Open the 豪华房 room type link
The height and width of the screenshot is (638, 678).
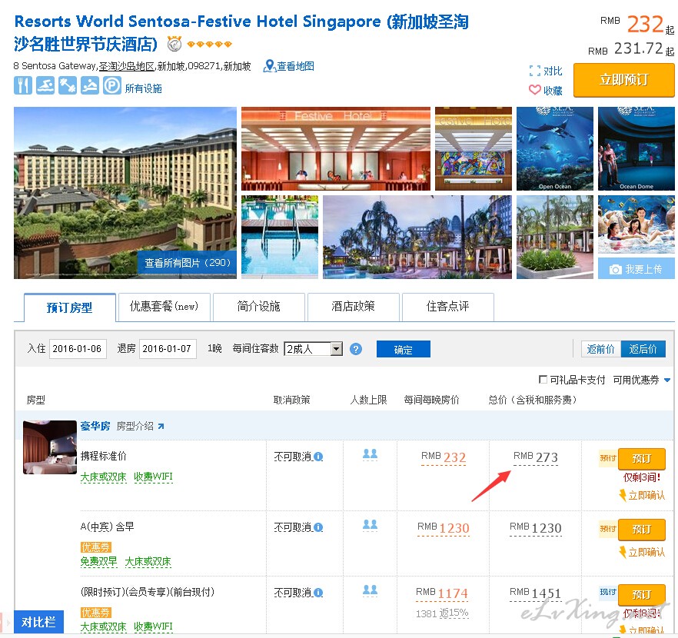[95, 426]
